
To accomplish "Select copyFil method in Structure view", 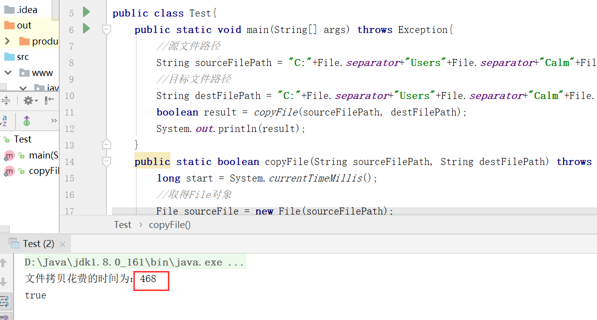I will click(x=44, y=171).
